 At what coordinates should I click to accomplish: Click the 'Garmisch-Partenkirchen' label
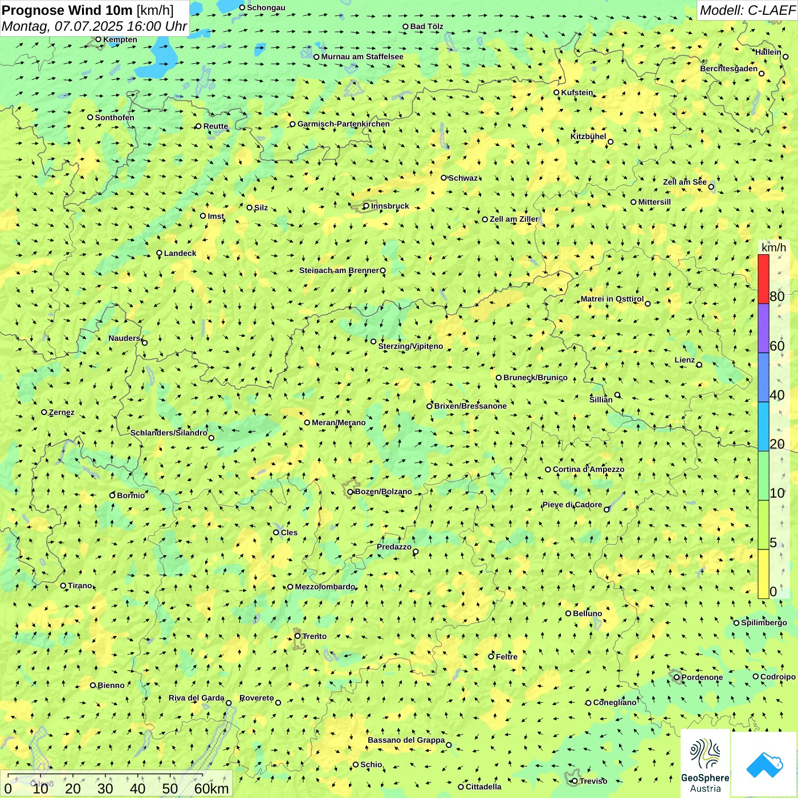pyautogui.click(x=344, y=124)
